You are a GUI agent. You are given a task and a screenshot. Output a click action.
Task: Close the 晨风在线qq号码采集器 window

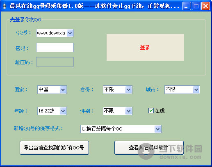pyautogui.click(x=205, y=6)
